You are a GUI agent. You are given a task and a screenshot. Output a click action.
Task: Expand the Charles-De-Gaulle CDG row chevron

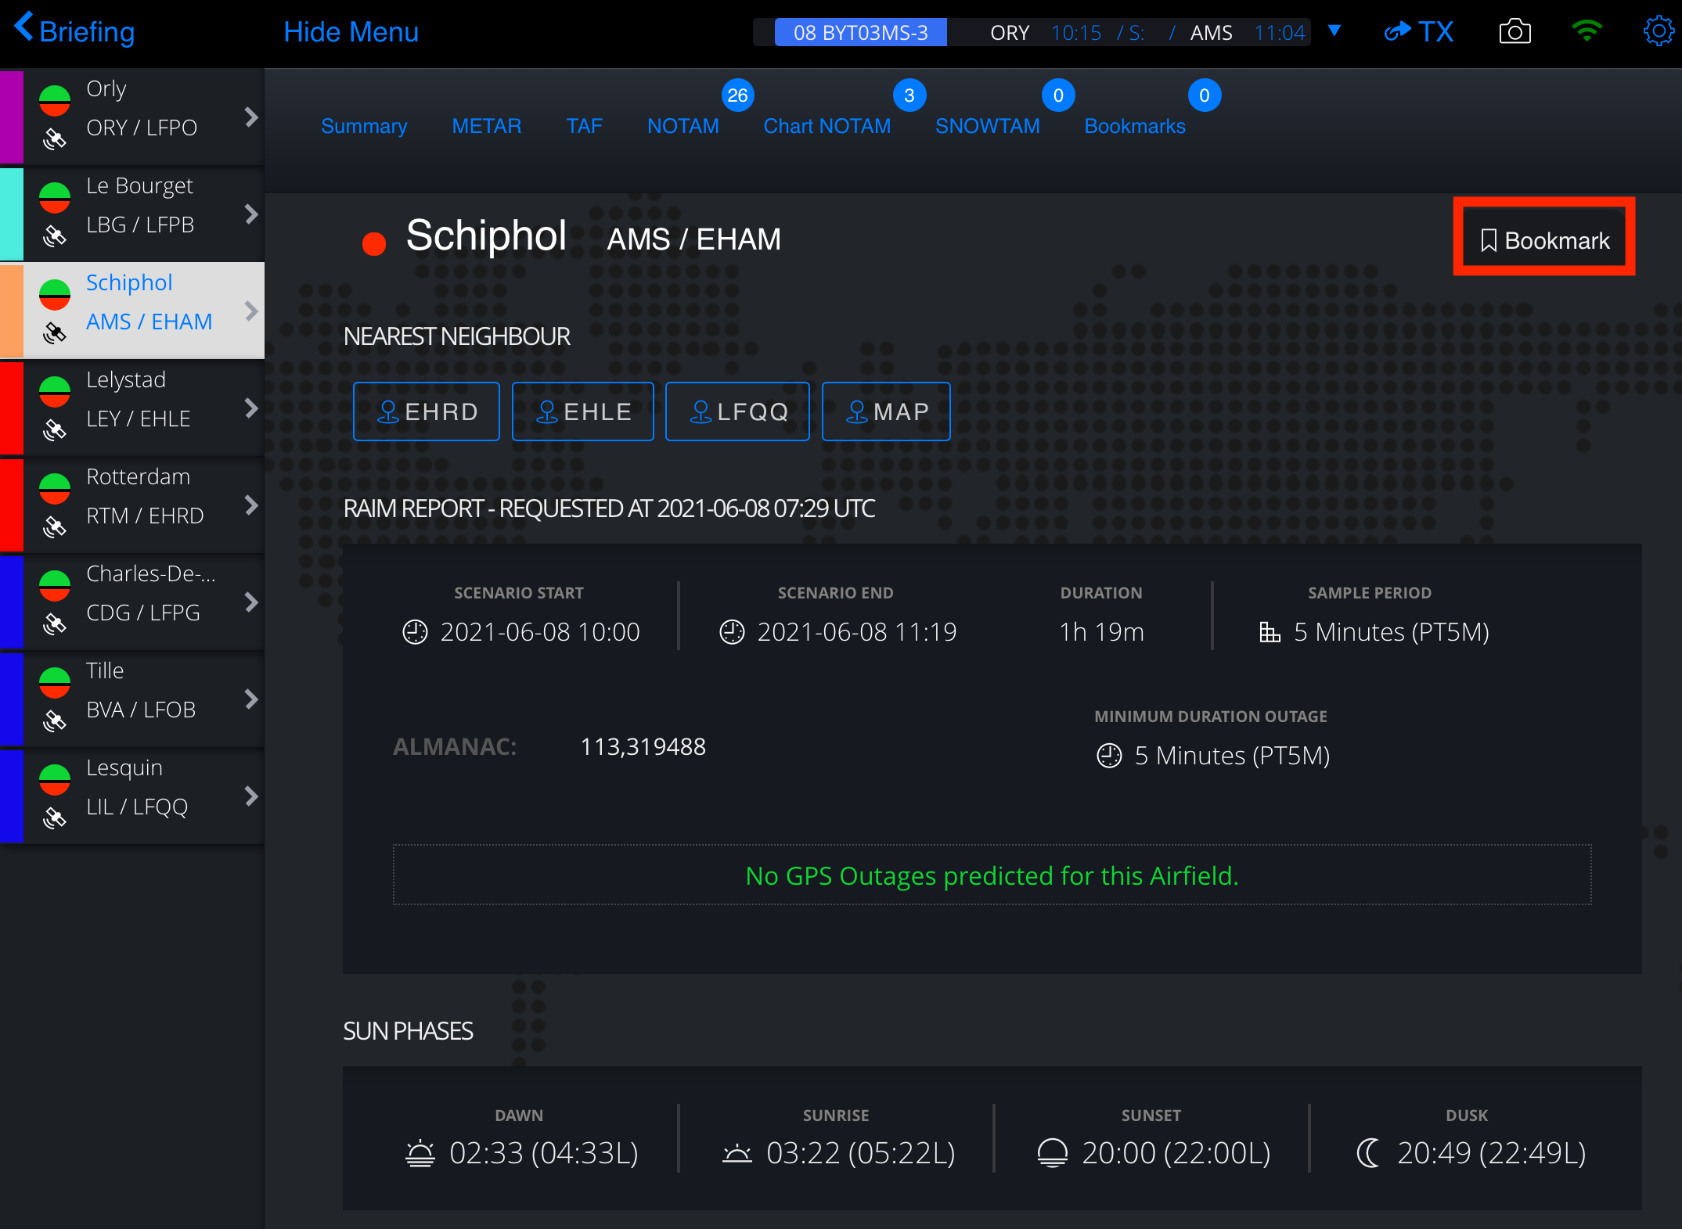(x=251, y=602)
